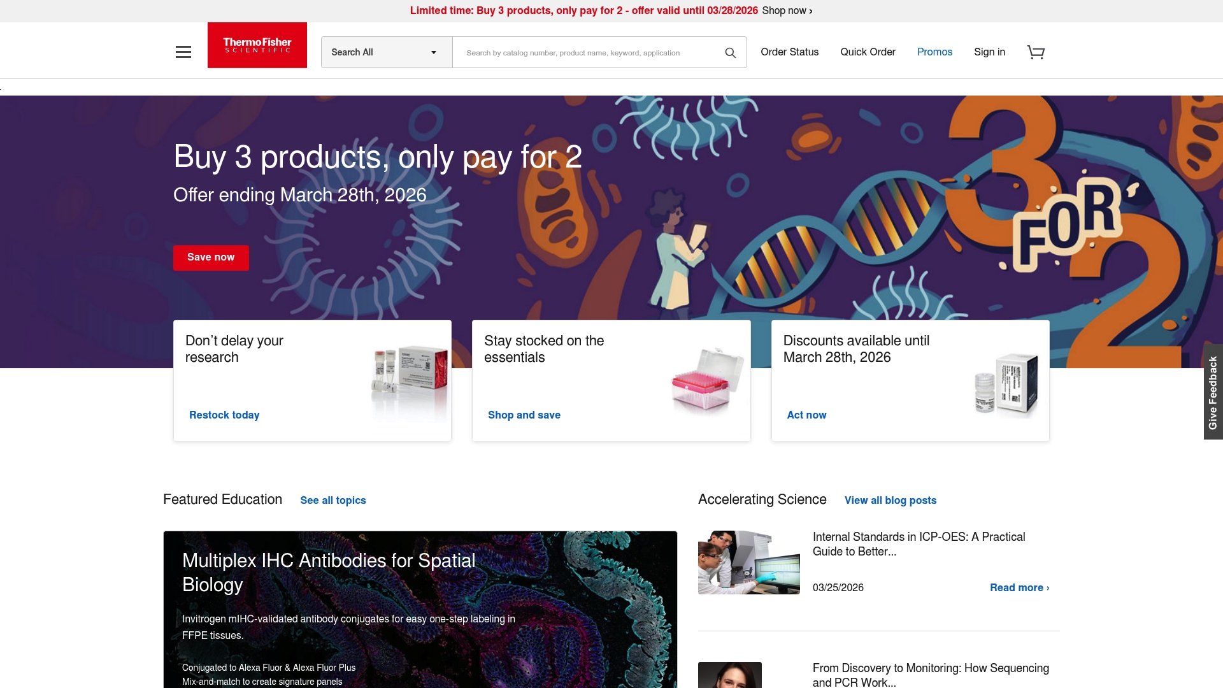The image size is (1223, 688).
Task: Click the search input field
Action: coord(586,52)
